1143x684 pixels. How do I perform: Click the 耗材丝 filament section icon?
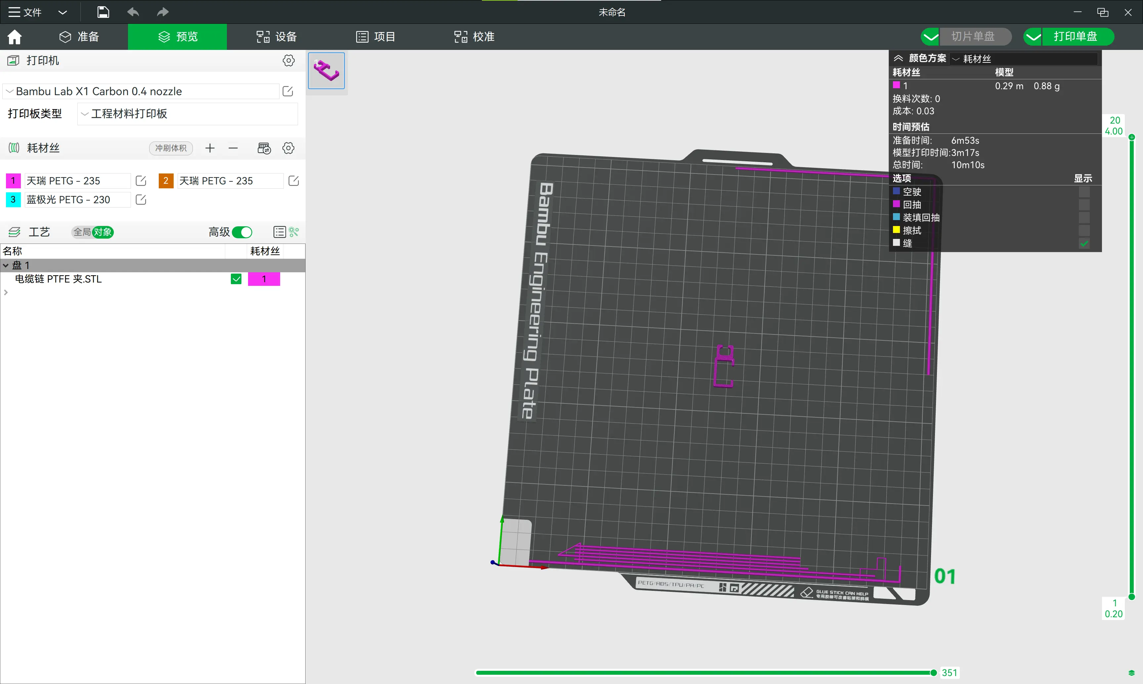tap(14, 148)
